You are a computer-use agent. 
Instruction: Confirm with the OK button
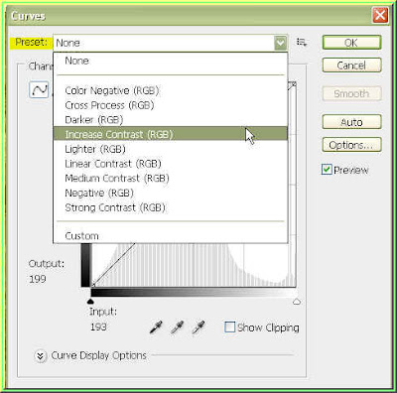pyautogui.click(x=351, y=43)
